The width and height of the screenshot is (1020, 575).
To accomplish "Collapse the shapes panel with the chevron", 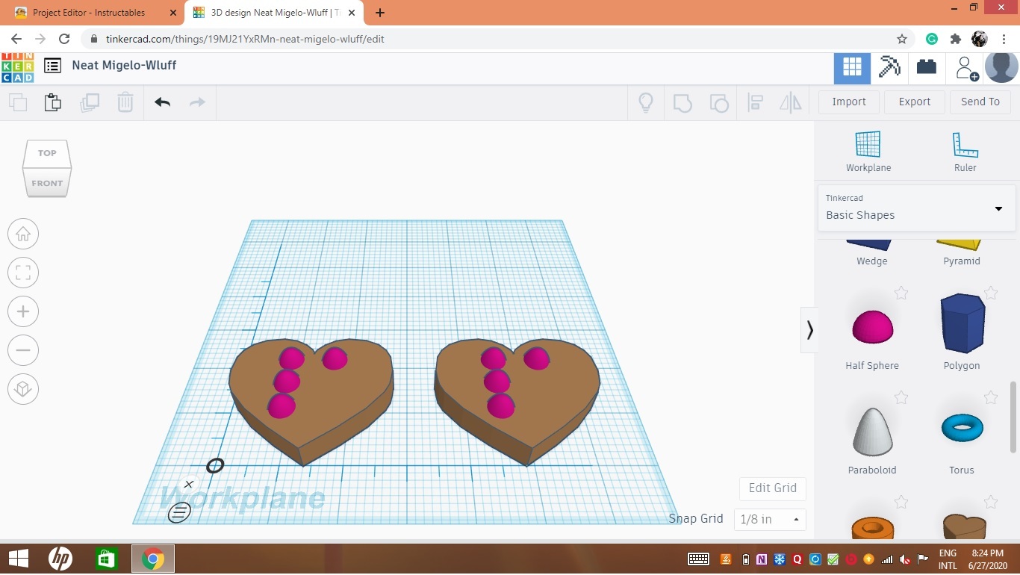I will point(810,330).
